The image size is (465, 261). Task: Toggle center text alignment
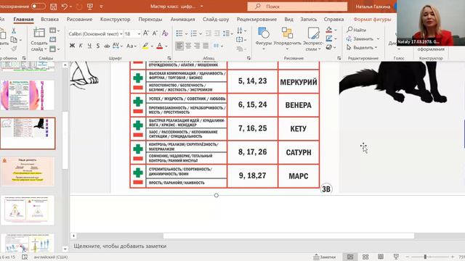(188, 46)
